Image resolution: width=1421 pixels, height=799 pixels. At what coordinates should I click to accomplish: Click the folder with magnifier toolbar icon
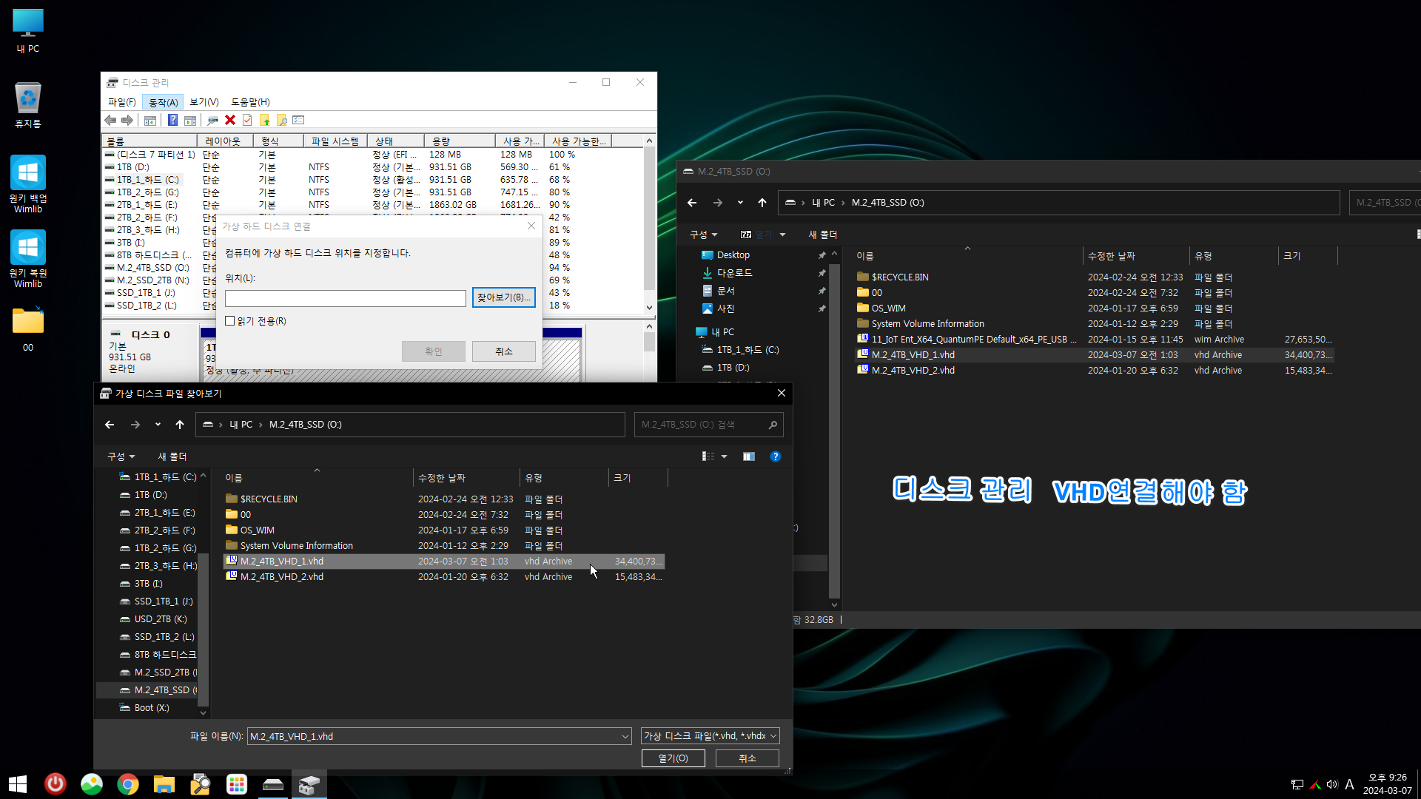[281, 121]
